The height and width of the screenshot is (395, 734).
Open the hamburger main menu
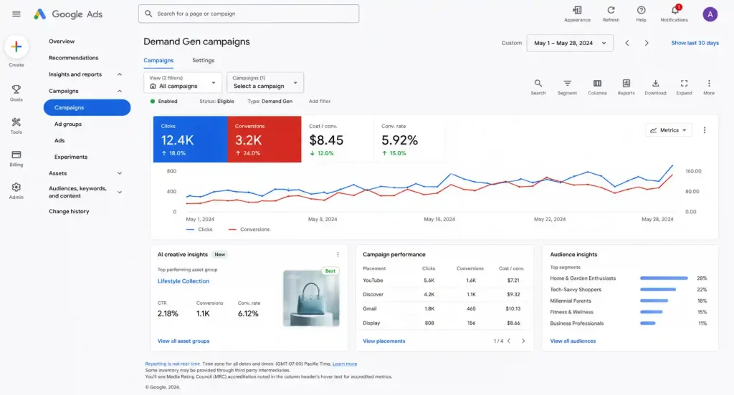[16, 14]
